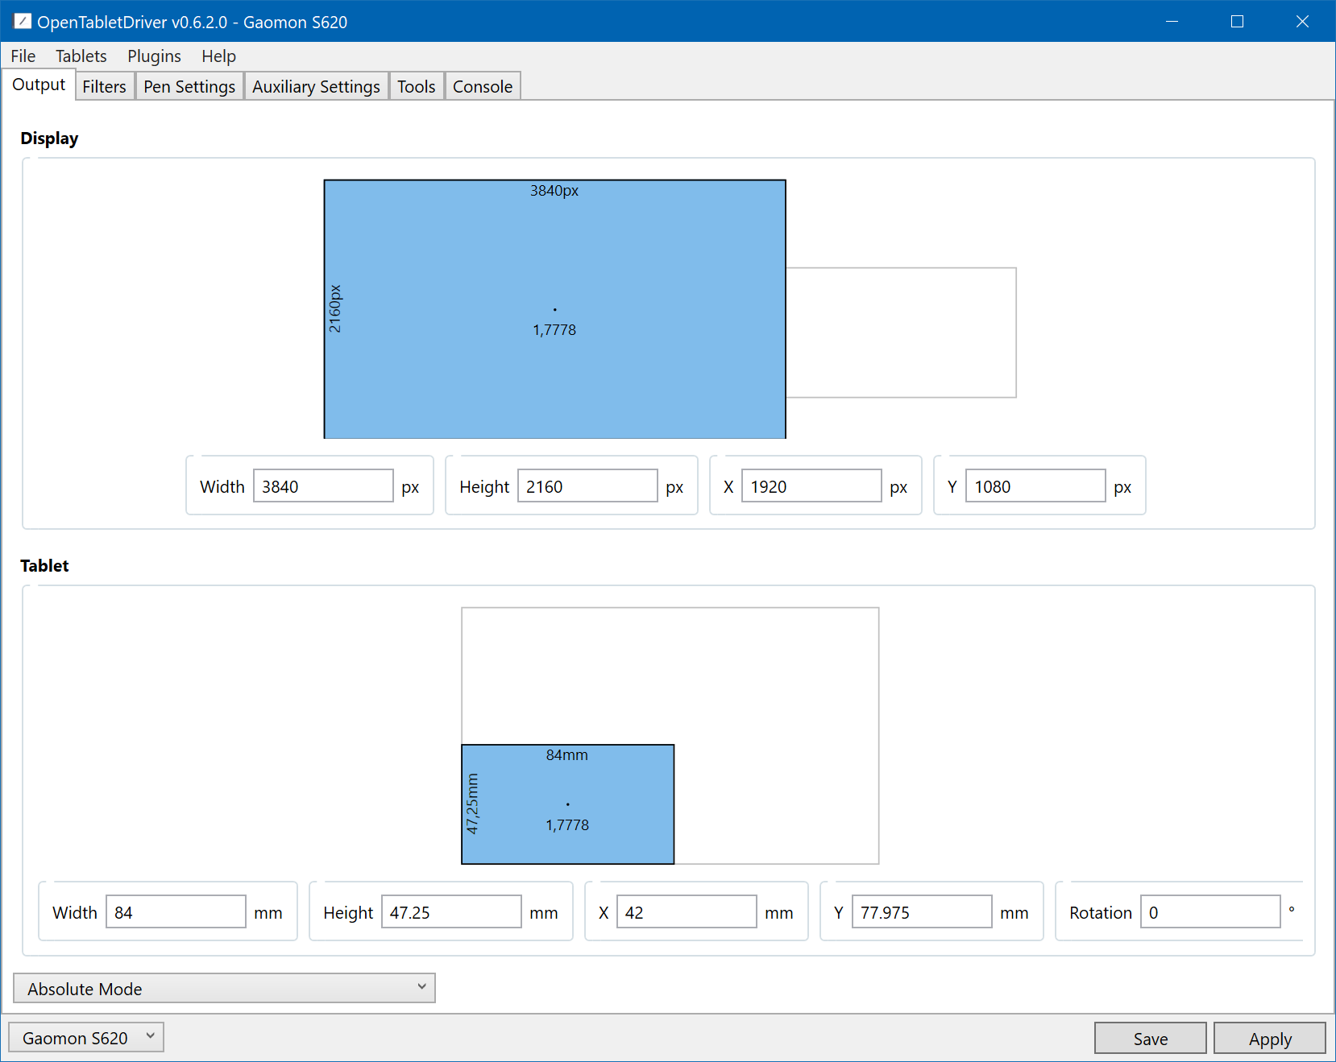Switch to the Pen Settings tab
1336x1062 pixels.
pos(189,87)
